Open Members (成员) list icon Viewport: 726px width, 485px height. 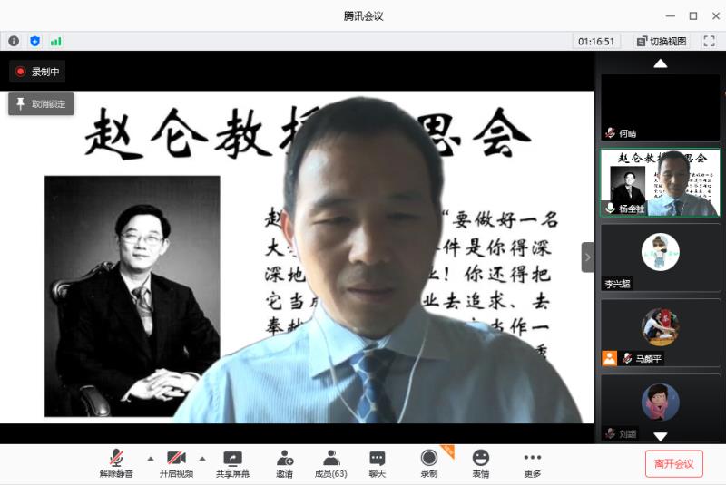(330, 463)
